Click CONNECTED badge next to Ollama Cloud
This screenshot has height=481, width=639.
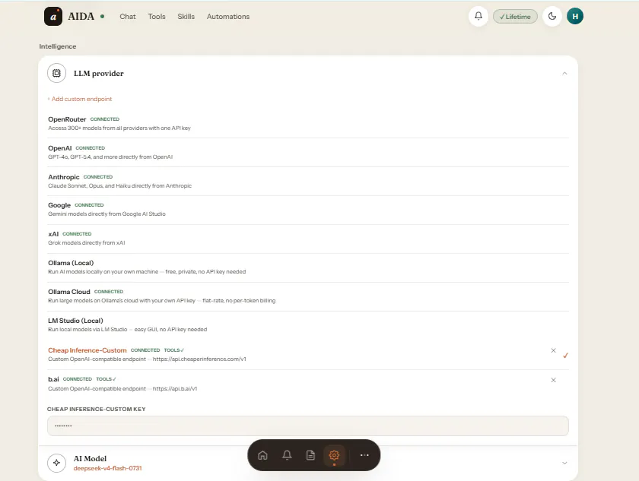(109, 292)
